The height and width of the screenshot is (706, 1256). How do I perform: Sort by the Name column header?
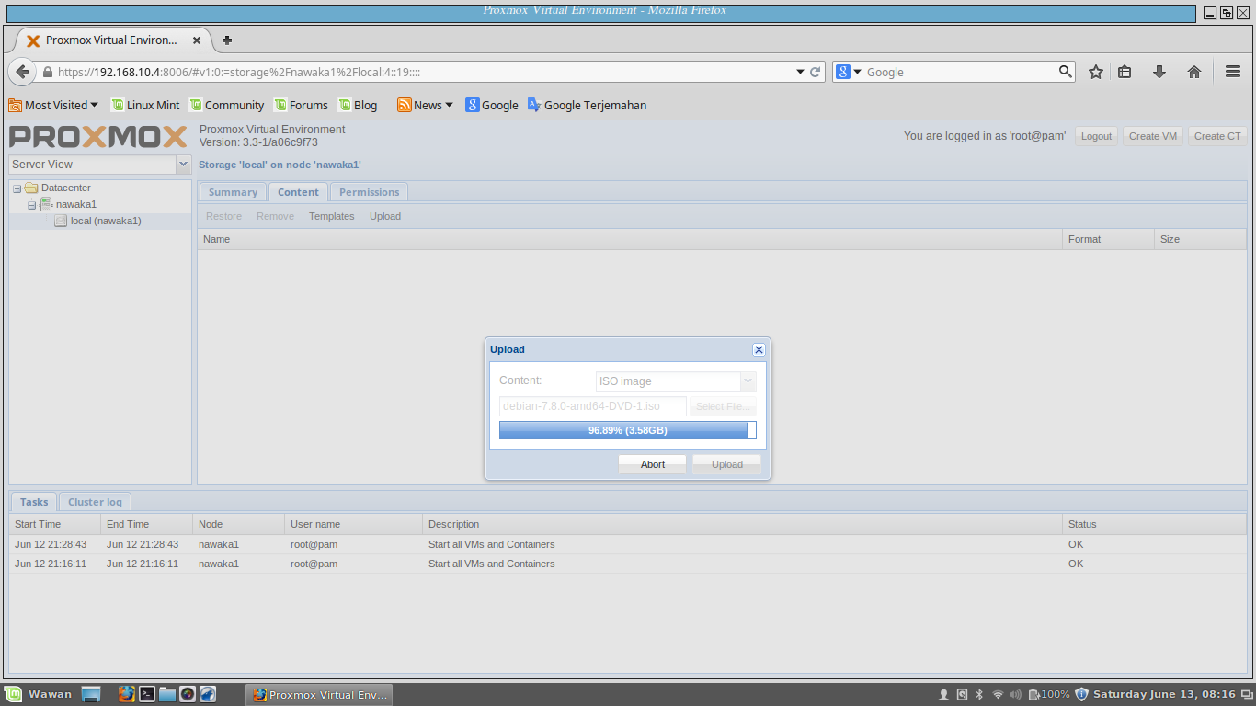630,239
